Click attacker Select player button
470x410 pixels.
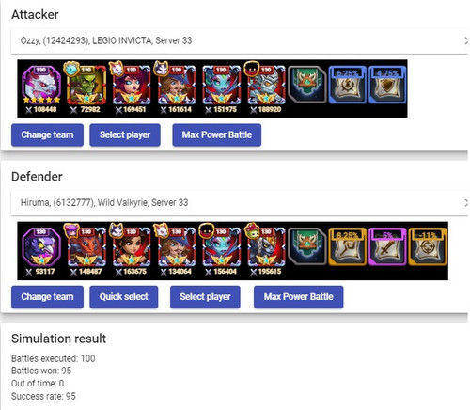[125, 134]
